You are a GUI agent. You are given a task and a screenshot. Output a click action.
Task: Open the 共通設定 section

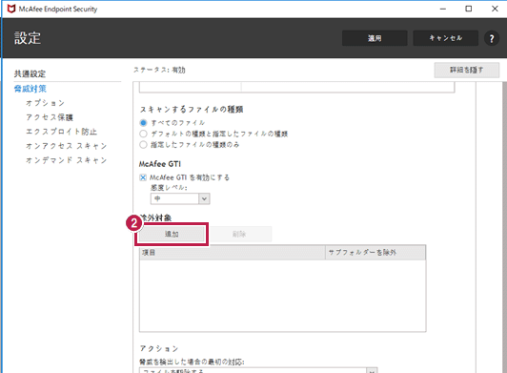30,73
